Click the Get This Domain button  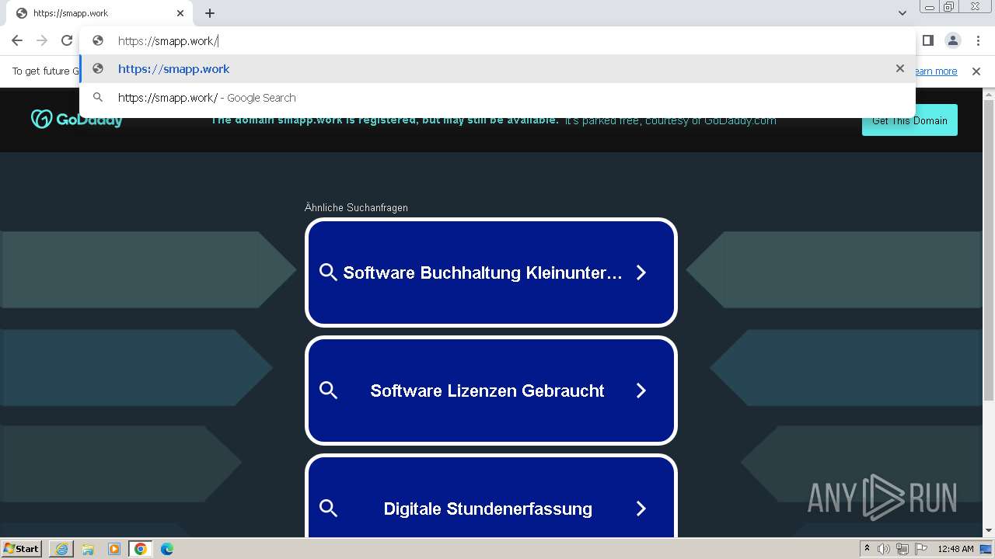coord(909,120)
